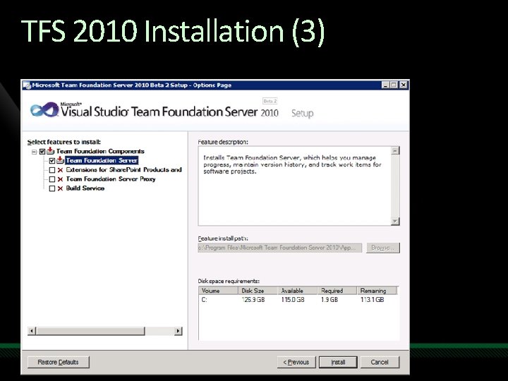The width and height of the screenshot is (508, 381).
Task: Click feature tree left scroll arrow
Action: tap(32, 331)
